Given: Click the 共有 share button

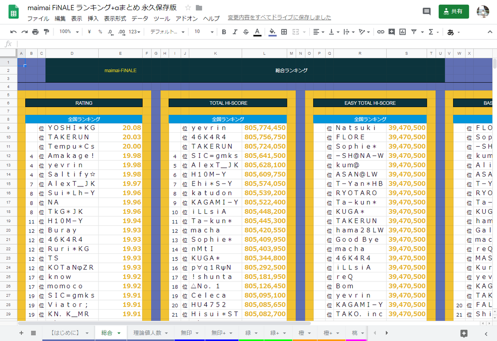Looking at the screenshot, I should tap(454, 12).
